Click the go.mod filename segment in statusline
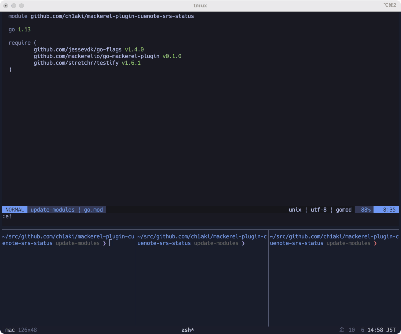The height and width of the screenshot is (334, 401). click(92, 209)
